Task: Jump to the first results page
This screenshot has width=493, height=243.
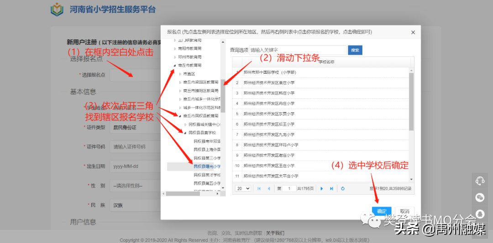Action: coord(259,188)
